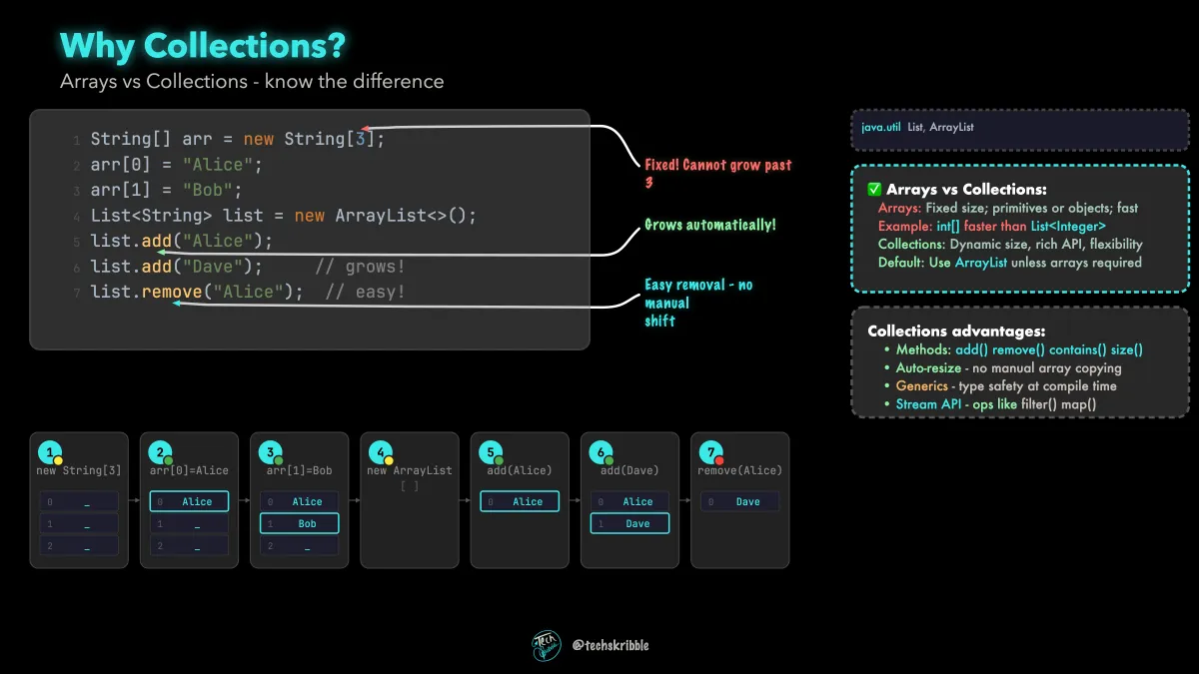Select the "// grows!" code comment
Viewport: 1199px width, 674px height.
click(x=361, y=267)
